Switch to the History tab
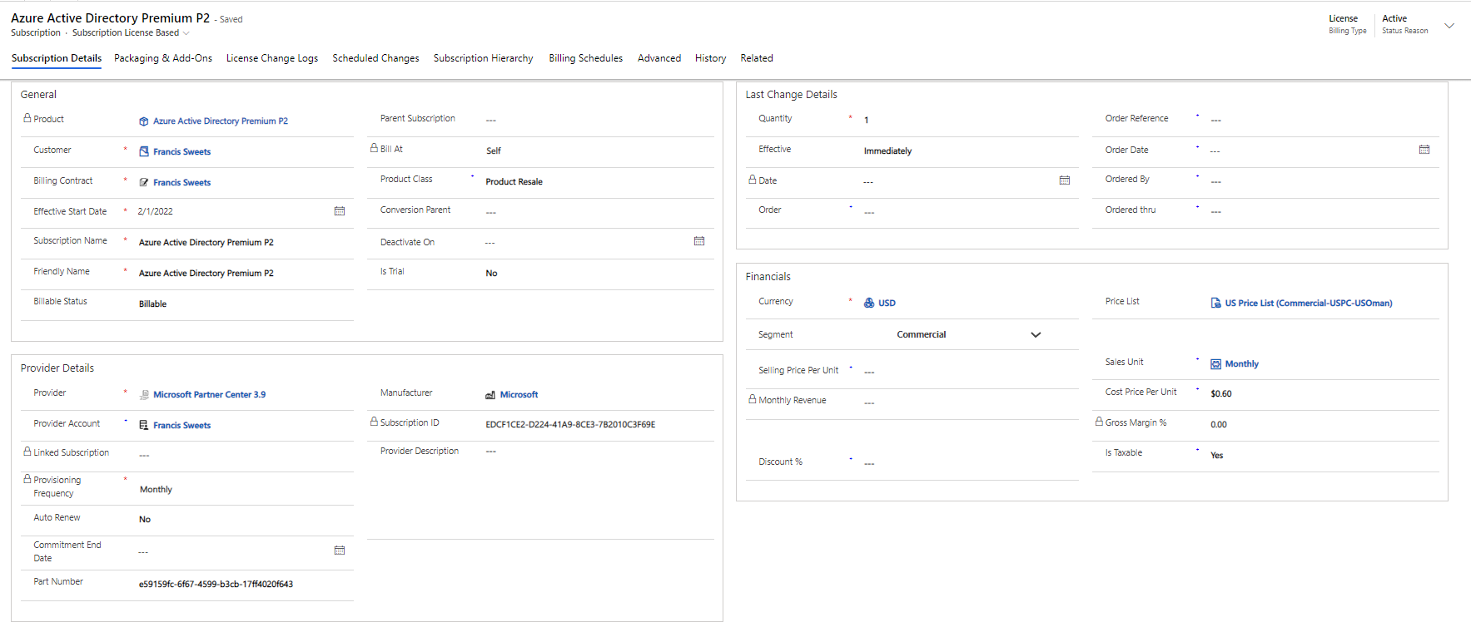Viewport: 1471px width, 632px height. (x=711, y=58)
